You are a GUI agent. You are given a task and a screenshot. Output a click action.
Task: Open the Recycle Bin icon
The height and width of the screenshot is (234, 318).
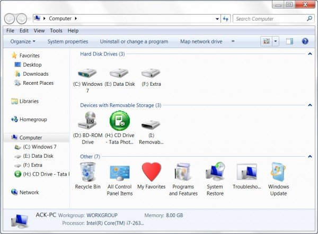point(87,172)
